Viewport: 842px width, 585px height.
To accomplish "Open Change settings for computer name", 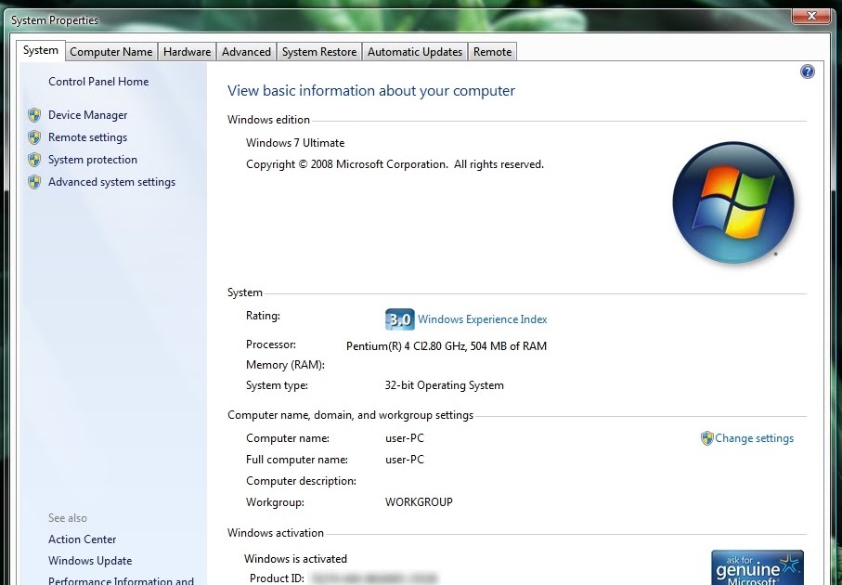I will (754, 437).
